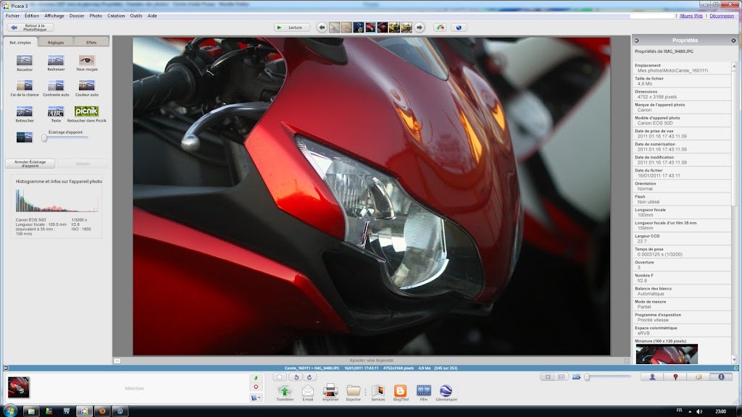Switch to the Effets tab
This screenshot has height=417, width=742.
[x=91, y=42]
